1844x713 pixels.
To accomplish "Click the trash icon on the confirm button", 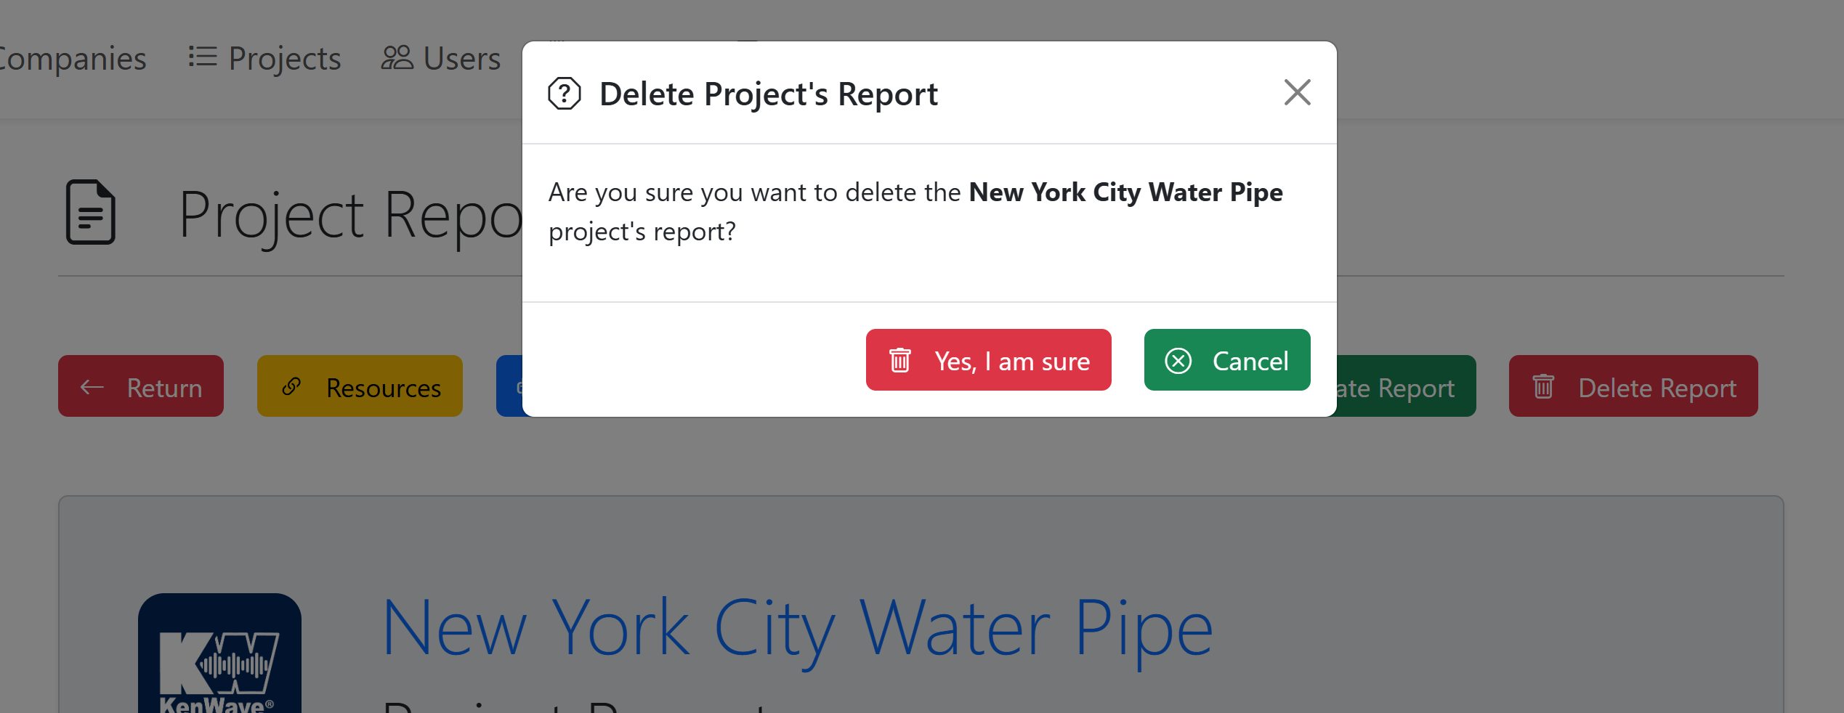I will tap(900, 360).
